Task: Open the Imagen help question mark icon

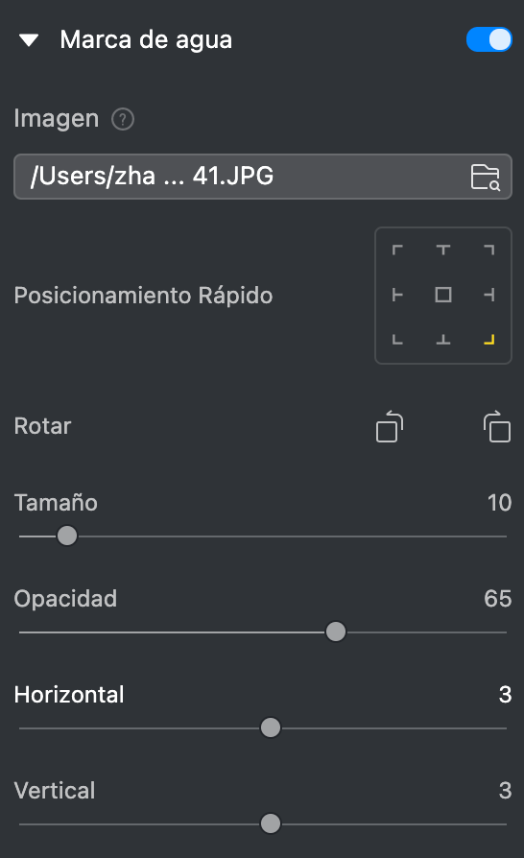Action: pos(123,119)
